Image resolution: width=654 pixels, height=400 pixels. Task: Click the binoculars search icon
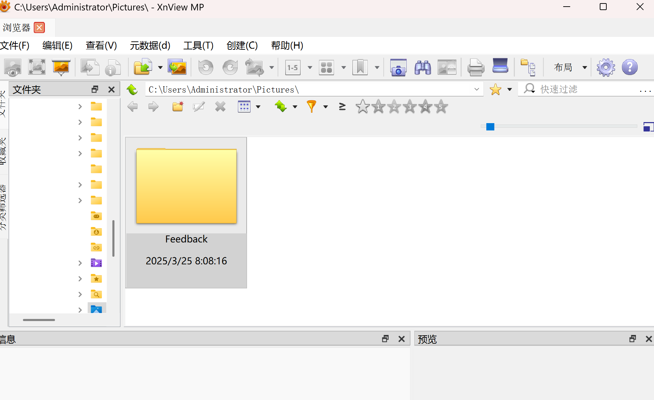pyautogui.click(x=423, y=67)
